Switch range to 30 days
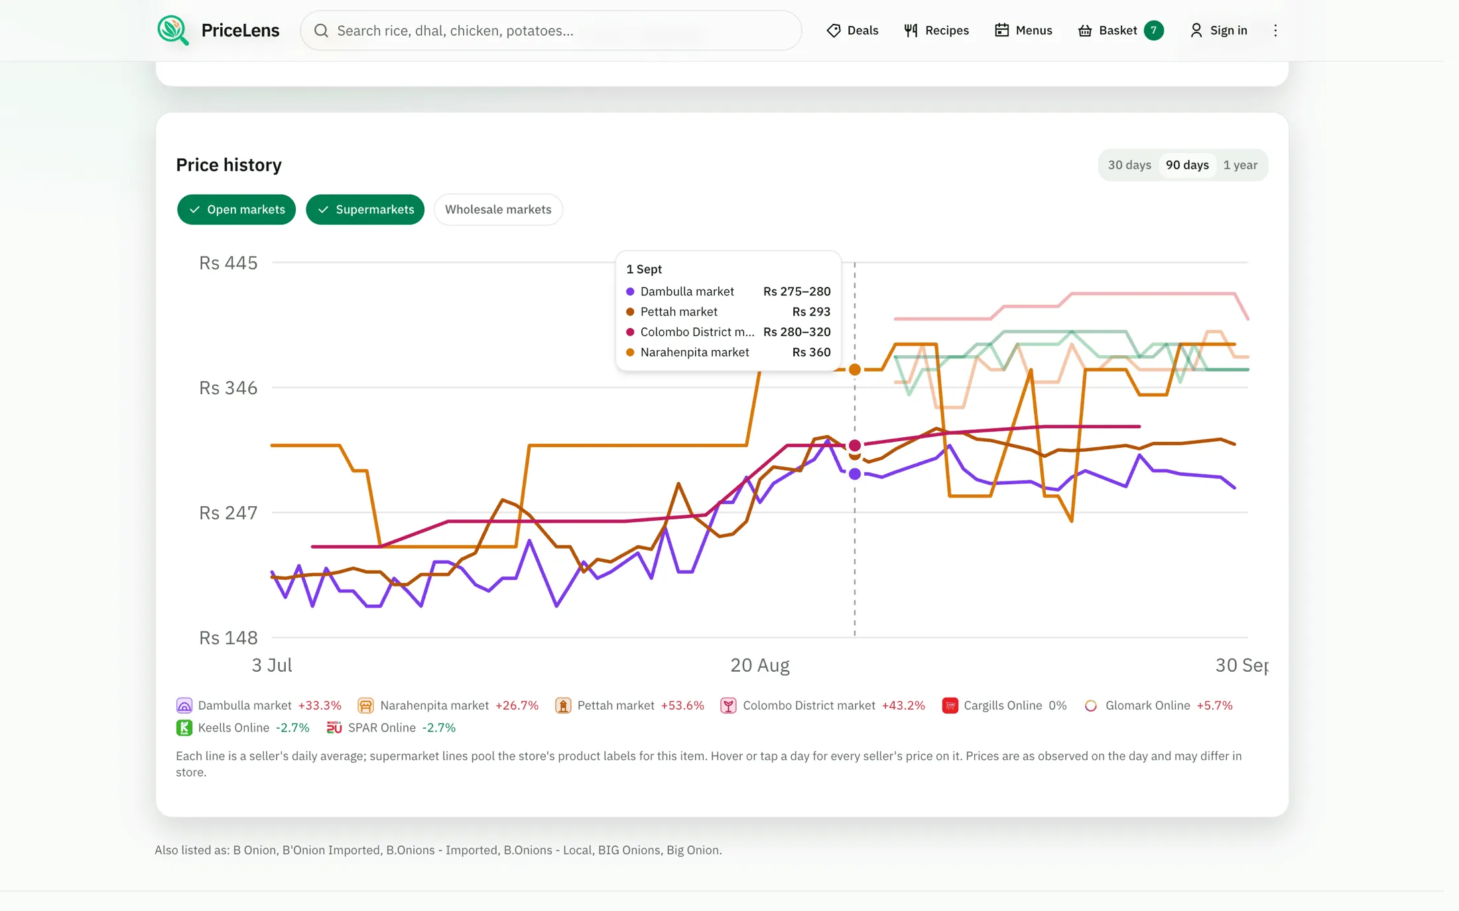 tap(1129, 165)
